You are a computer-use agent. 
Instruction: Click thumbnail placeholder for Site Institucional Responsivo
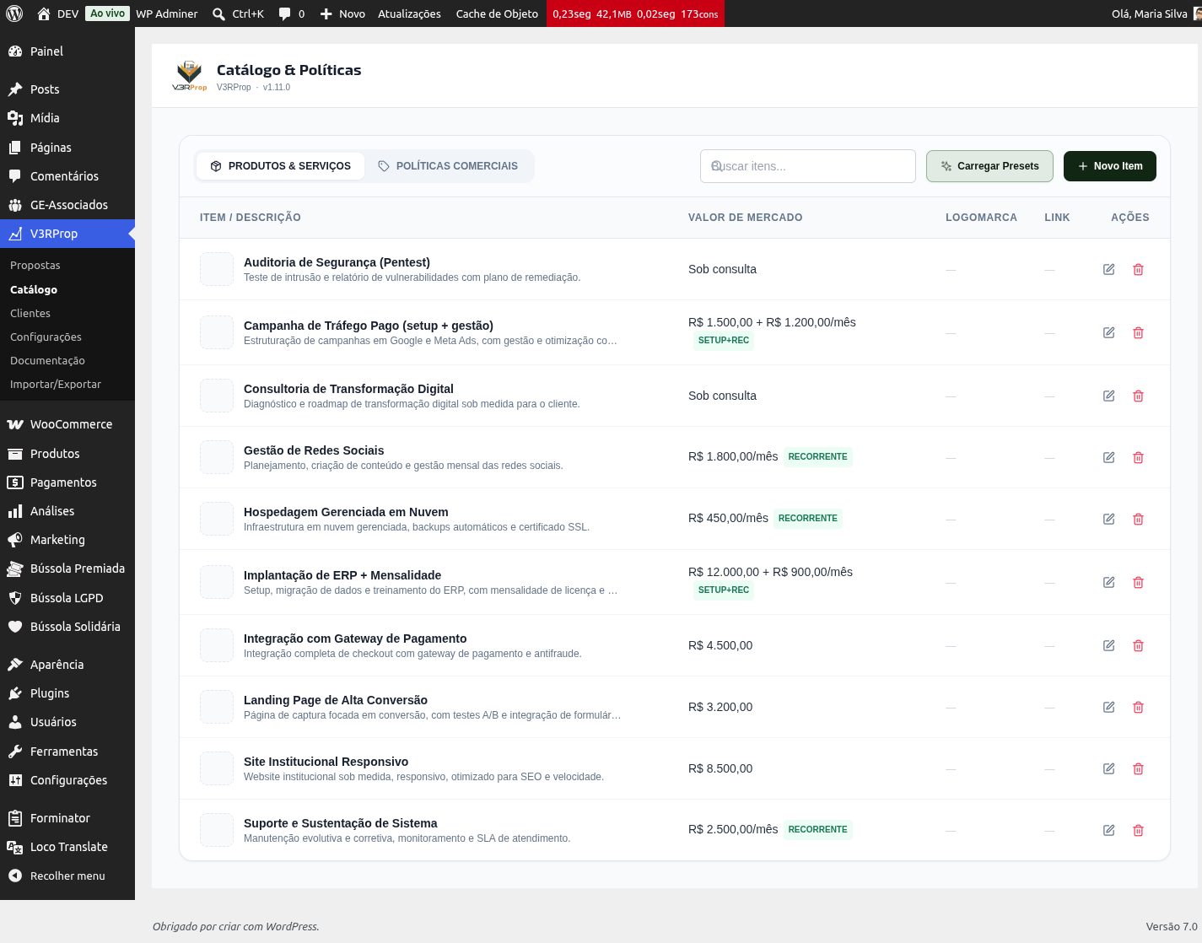tap(217, 768)
